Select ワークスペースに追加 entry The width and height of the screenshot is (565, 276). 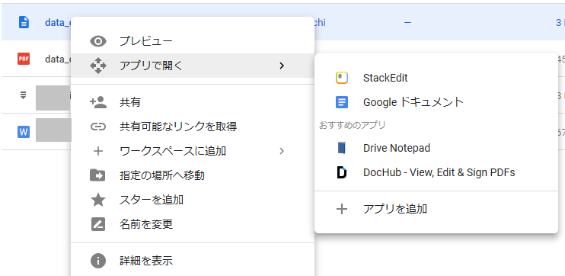click(193, 151)
